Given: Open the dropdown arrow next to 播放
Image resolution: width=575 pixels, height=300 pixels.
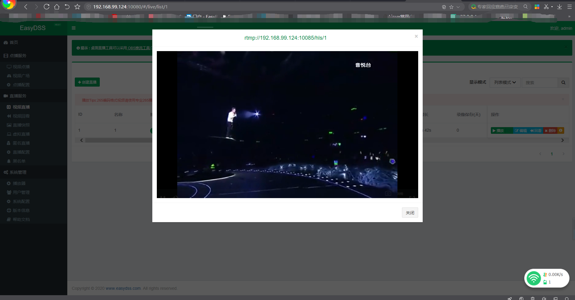Looking at the screenshot, I should coord(509,130).
